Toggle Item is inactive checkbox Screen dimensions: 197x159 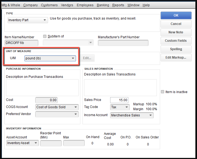163,92
